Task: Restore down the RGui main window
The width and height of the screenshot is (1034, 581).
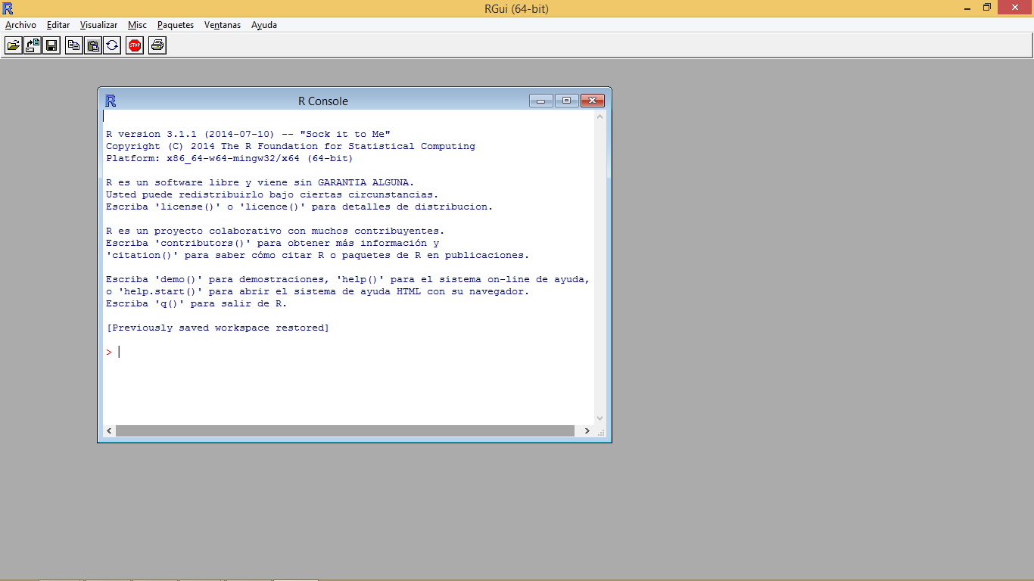Action: [987, 8]
